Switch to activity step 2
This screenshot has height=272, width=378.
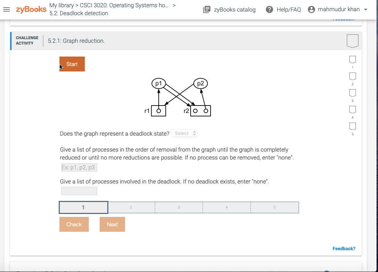tap(131, 207)
